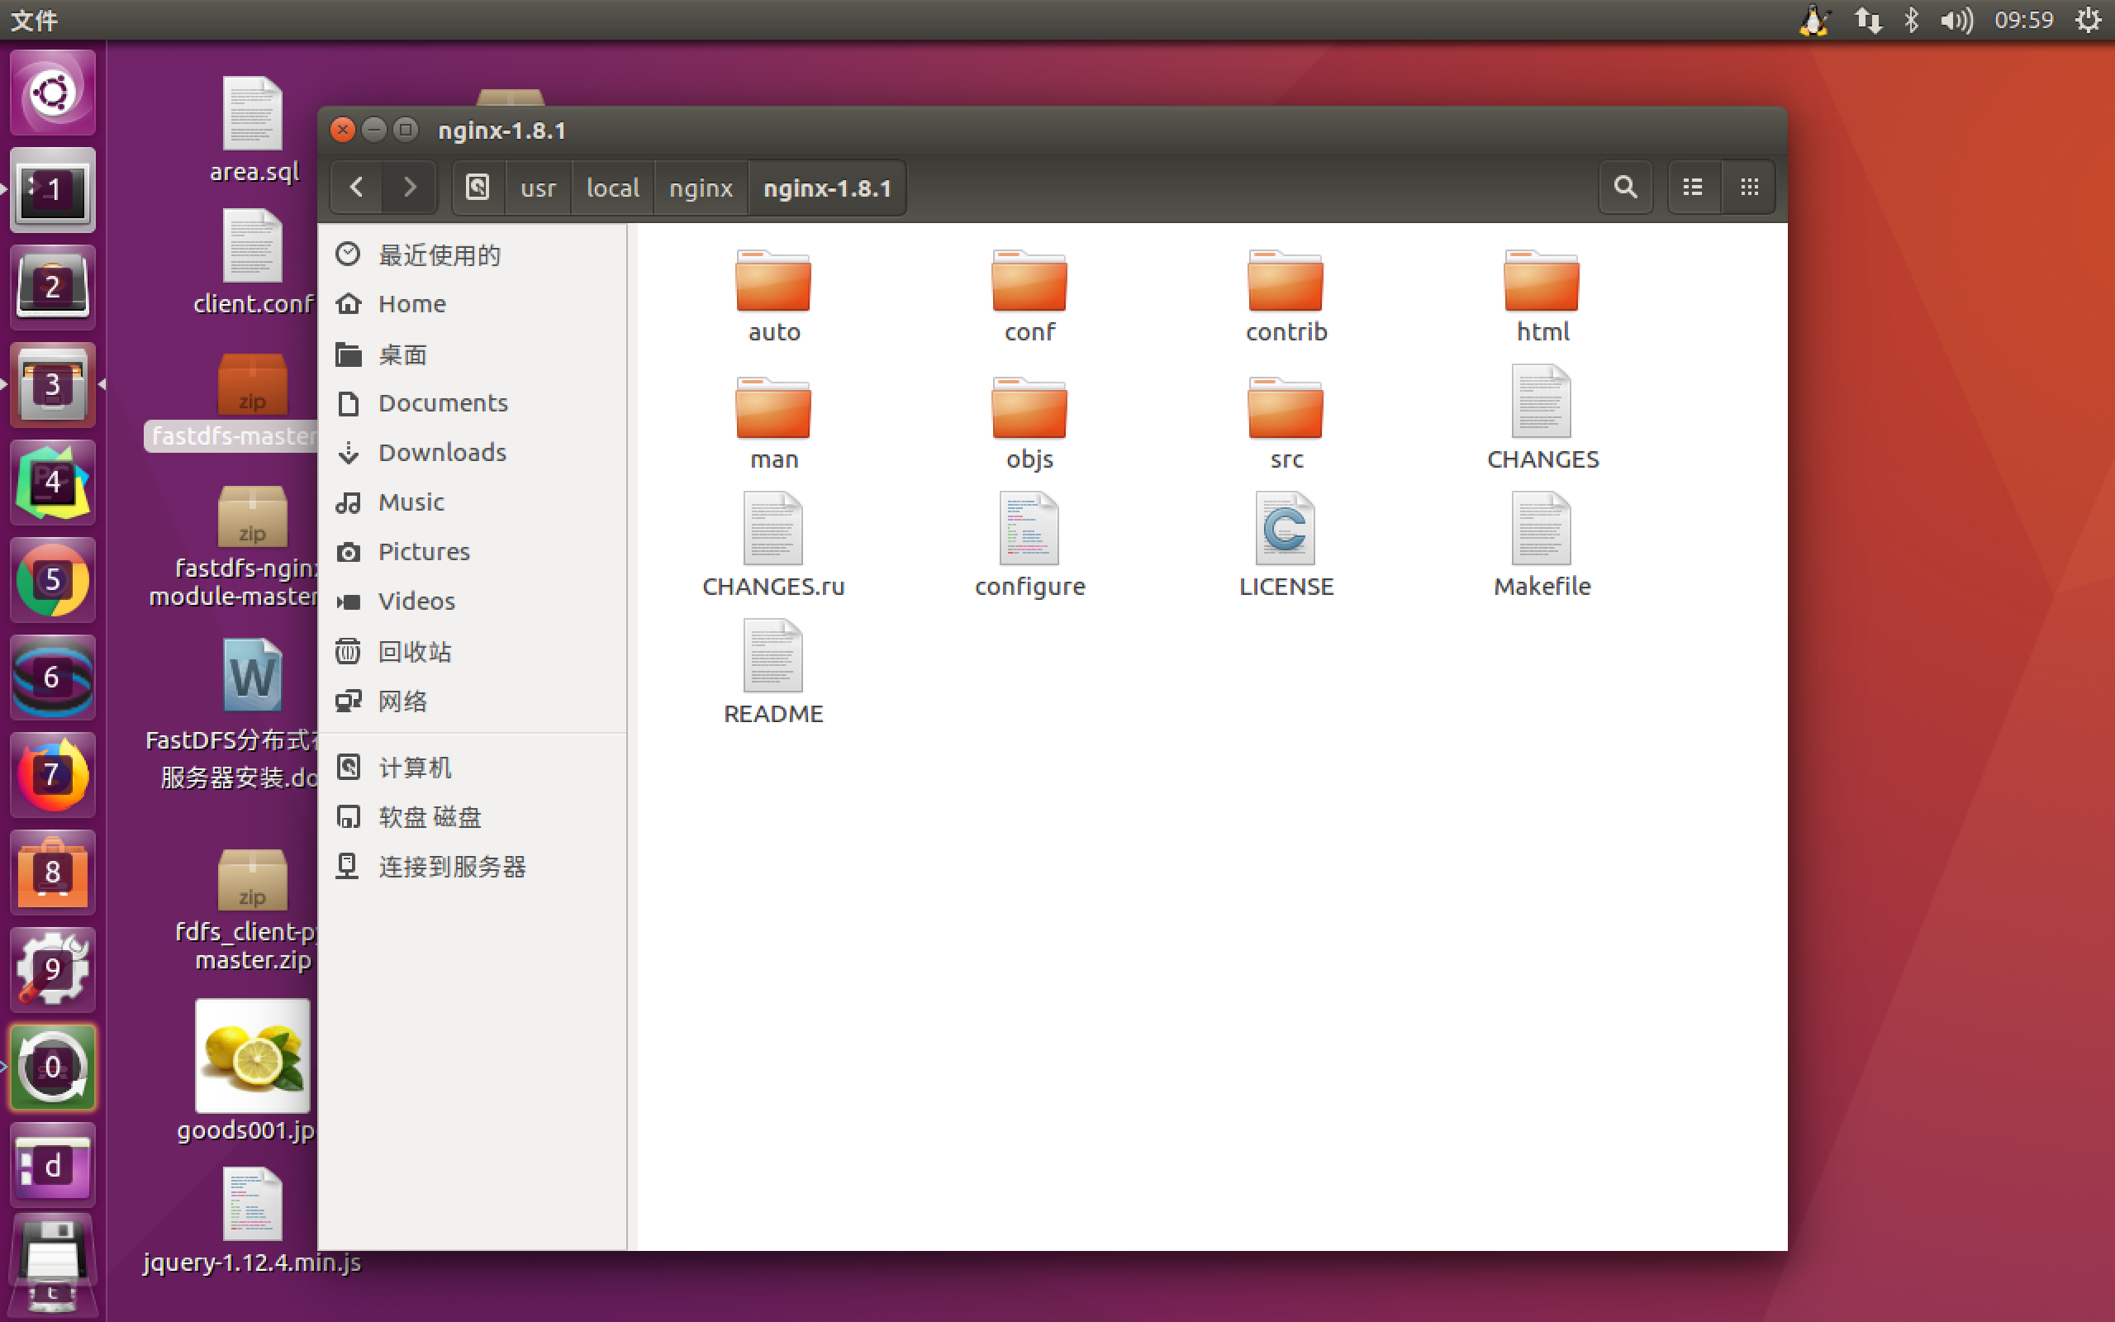Open Ubuntu Software launcher numbered 8
Image resolution: width=2115 pixels, height=1322 pixels.
[52, 873]
